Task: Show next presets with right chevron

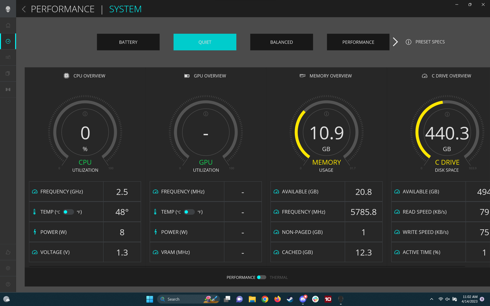Action: 395,42
